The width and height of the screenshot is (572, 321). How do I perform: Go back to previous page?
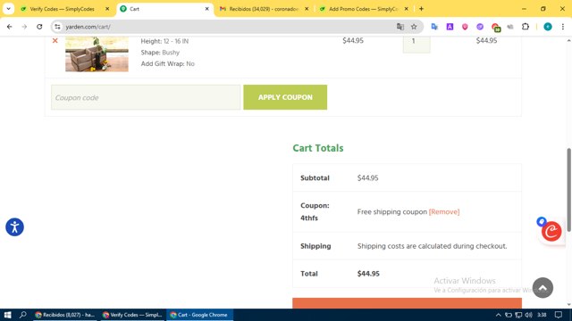click(x=10, y=27)
